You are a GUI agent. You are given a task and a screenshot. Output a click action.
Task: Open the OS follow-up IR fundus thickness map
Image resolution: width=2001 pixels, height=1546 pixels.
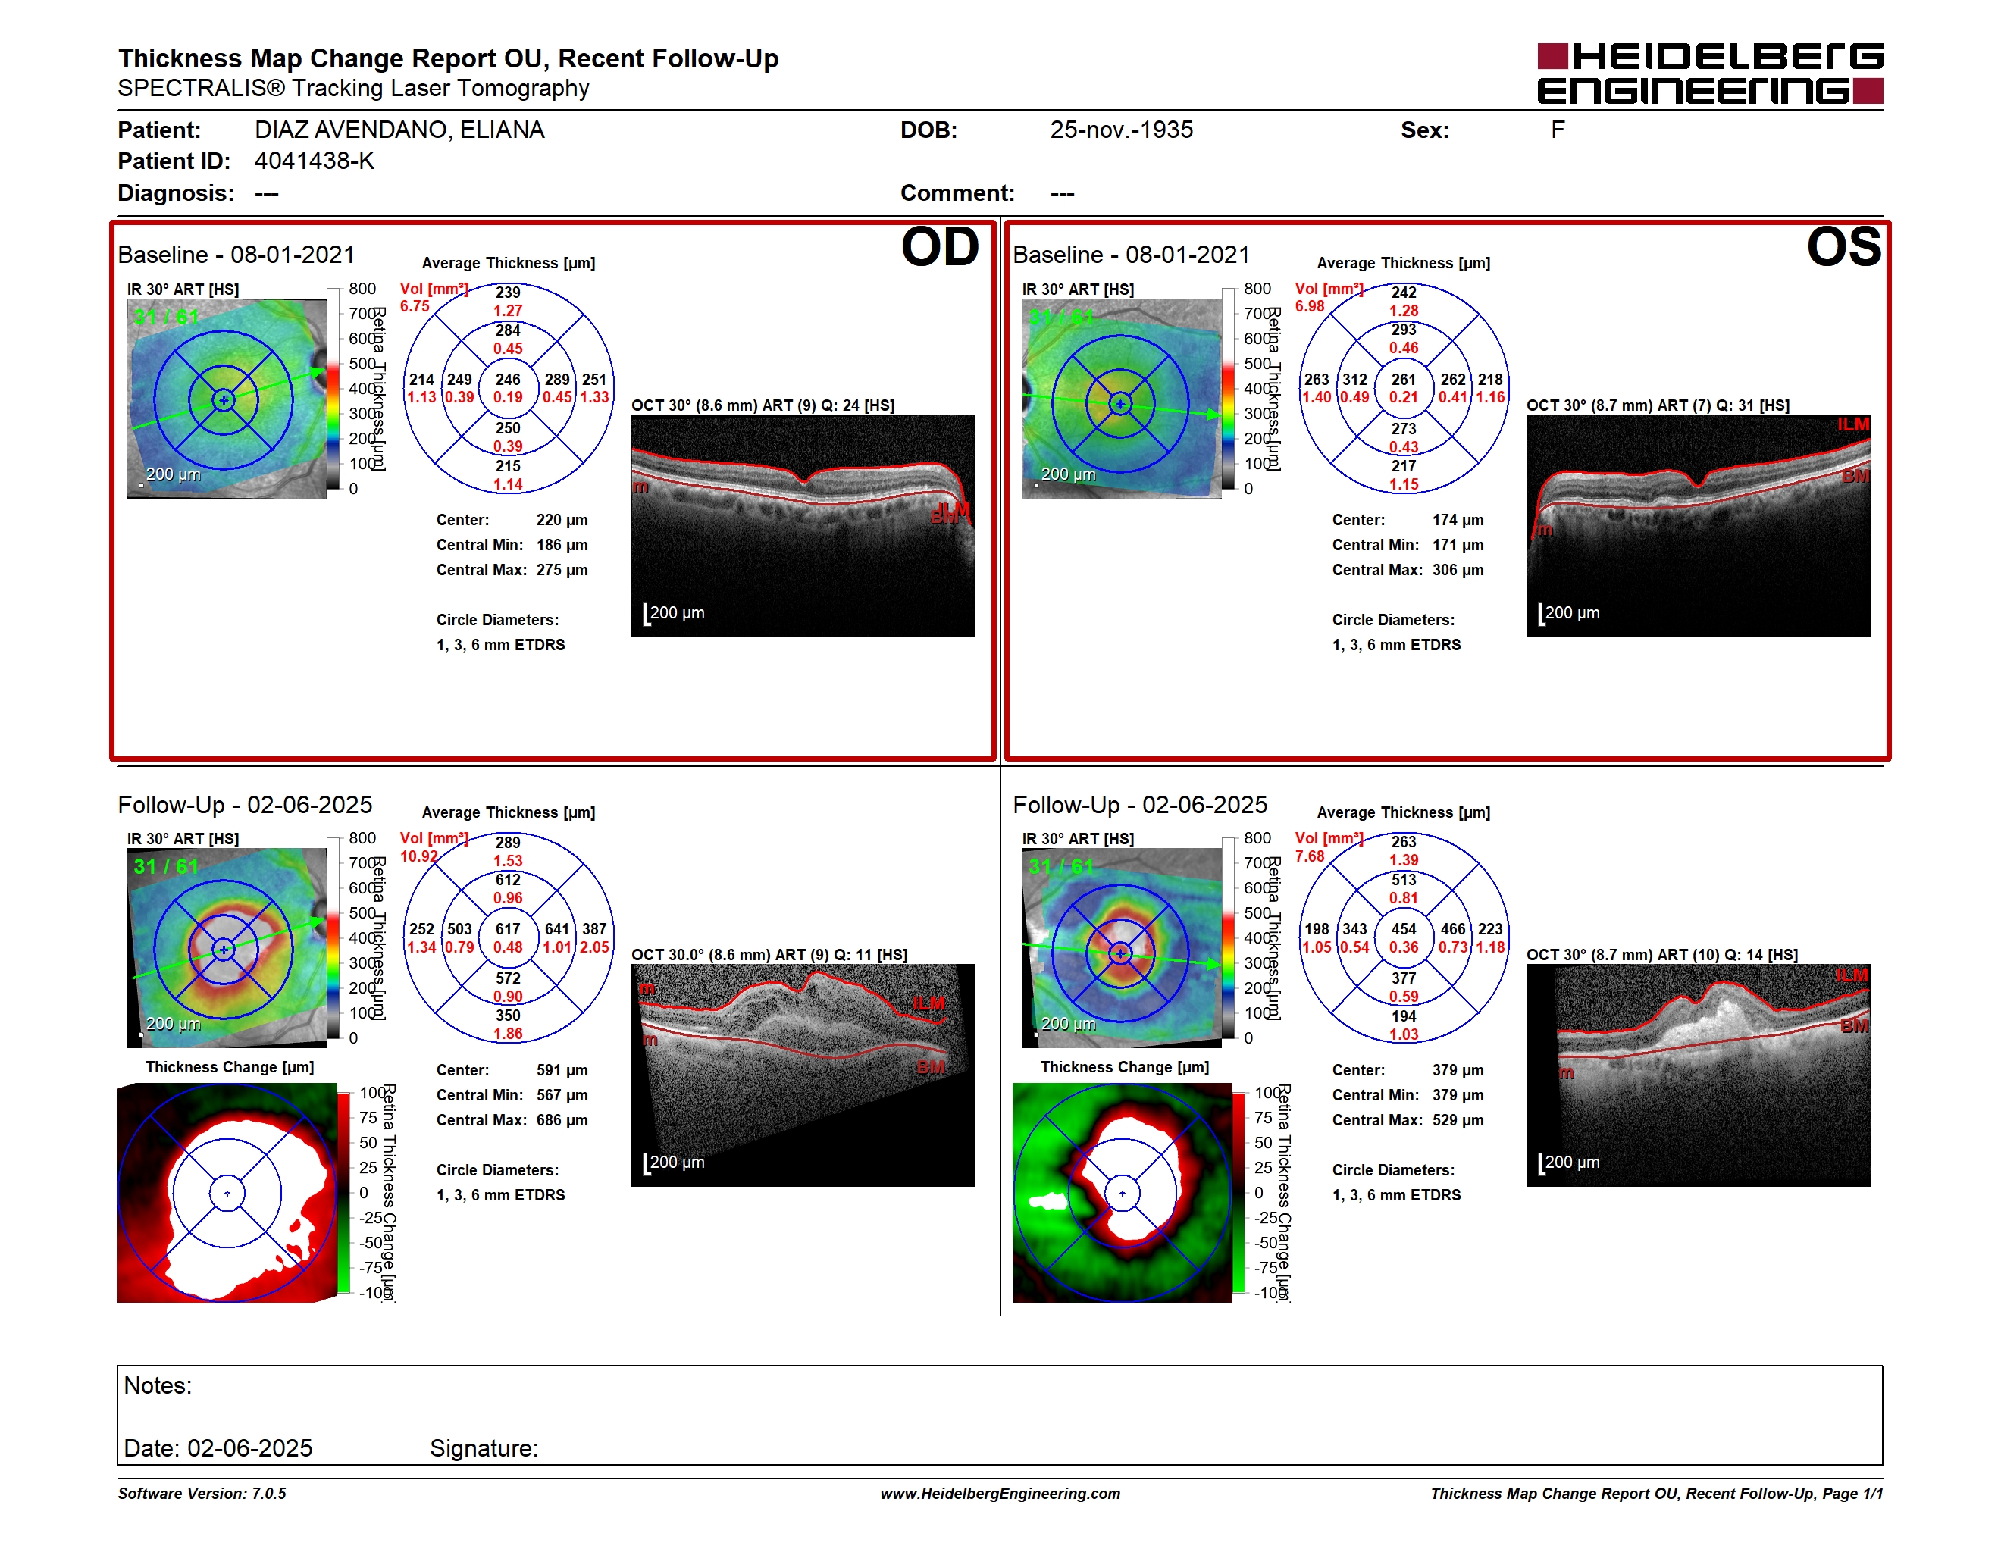1123,948
